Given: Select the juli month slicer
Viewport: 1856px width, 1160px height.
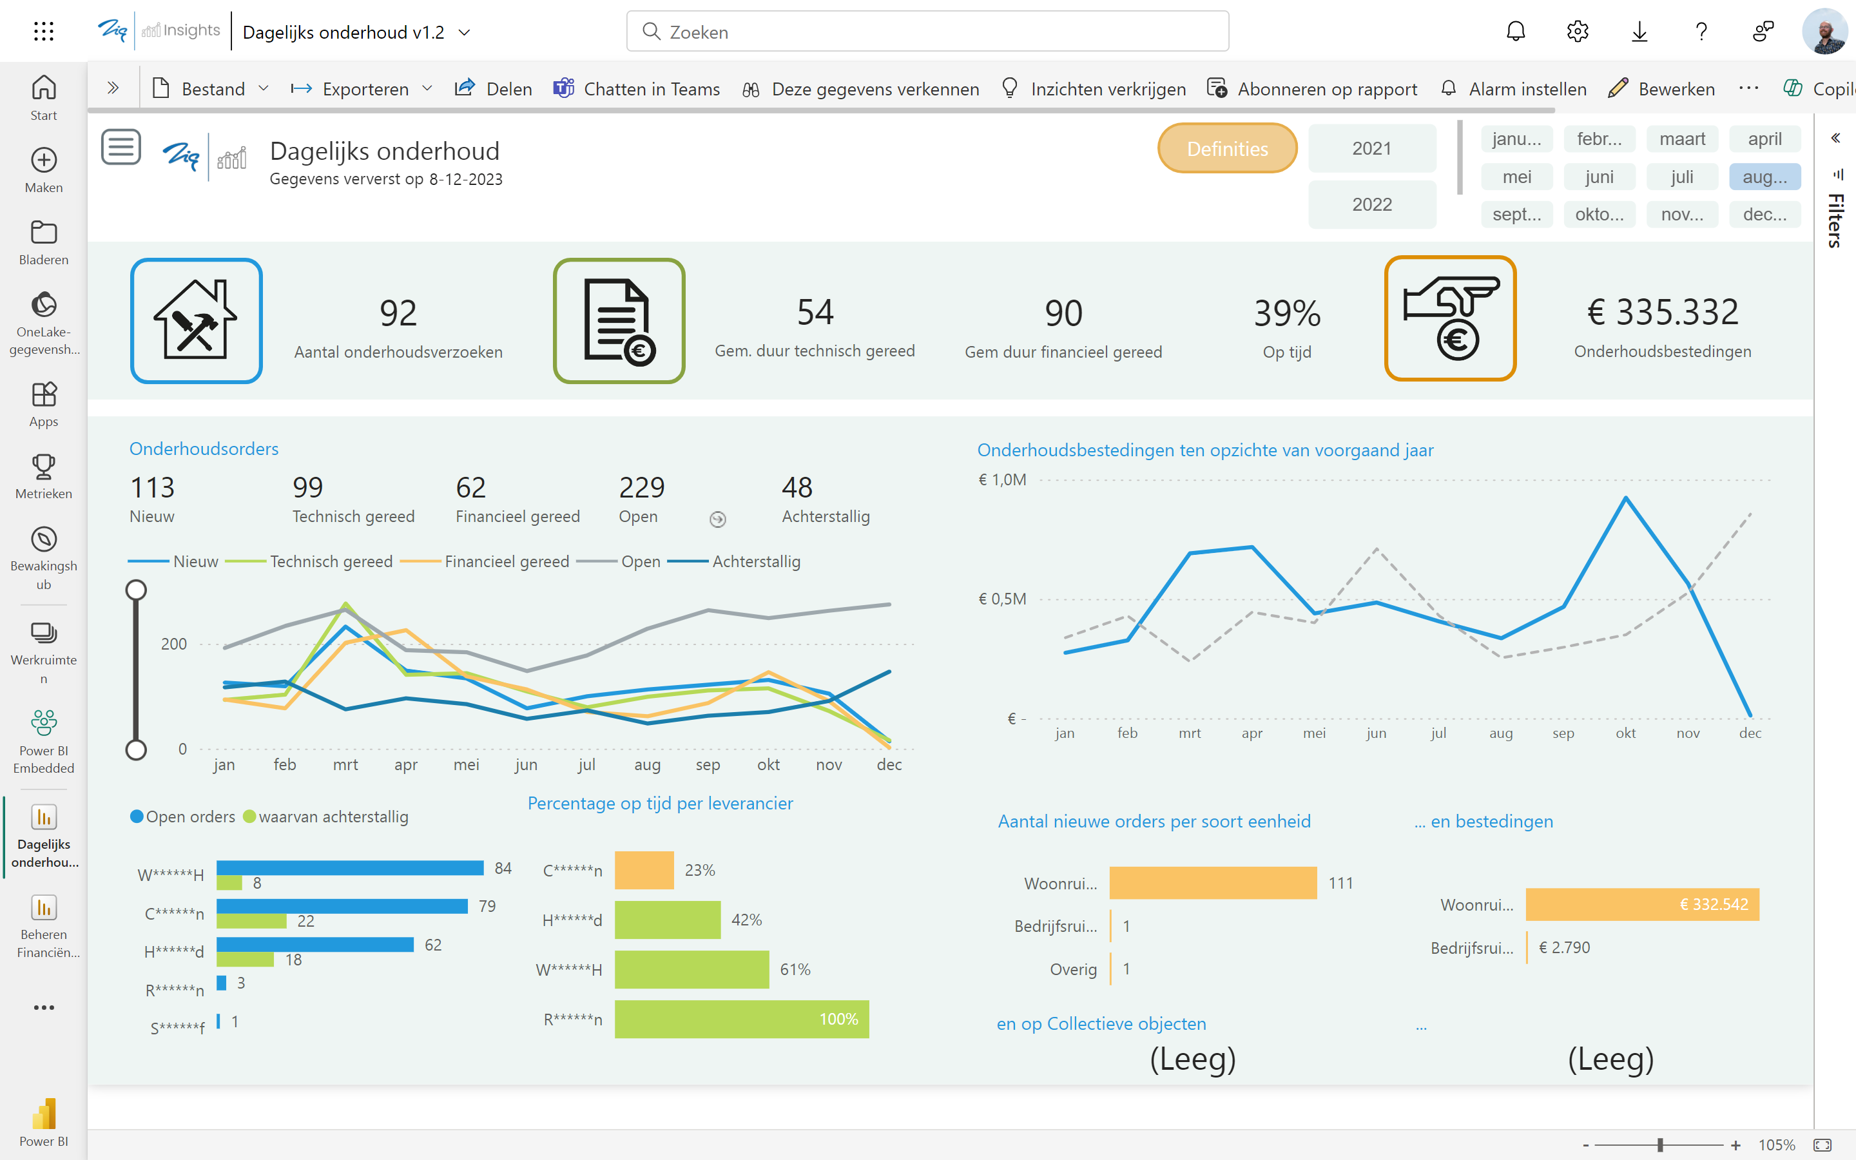Looking at the screenshot, I should 1682,177.
